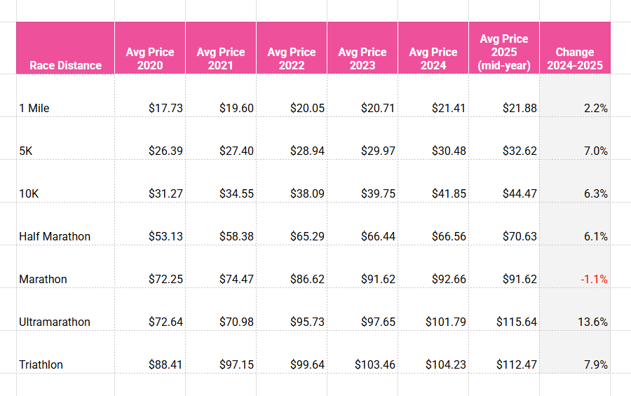Click the $17.73 cell for 1 Mile
Viewport: 631px width, 396px height.
(x=150, y=95)
